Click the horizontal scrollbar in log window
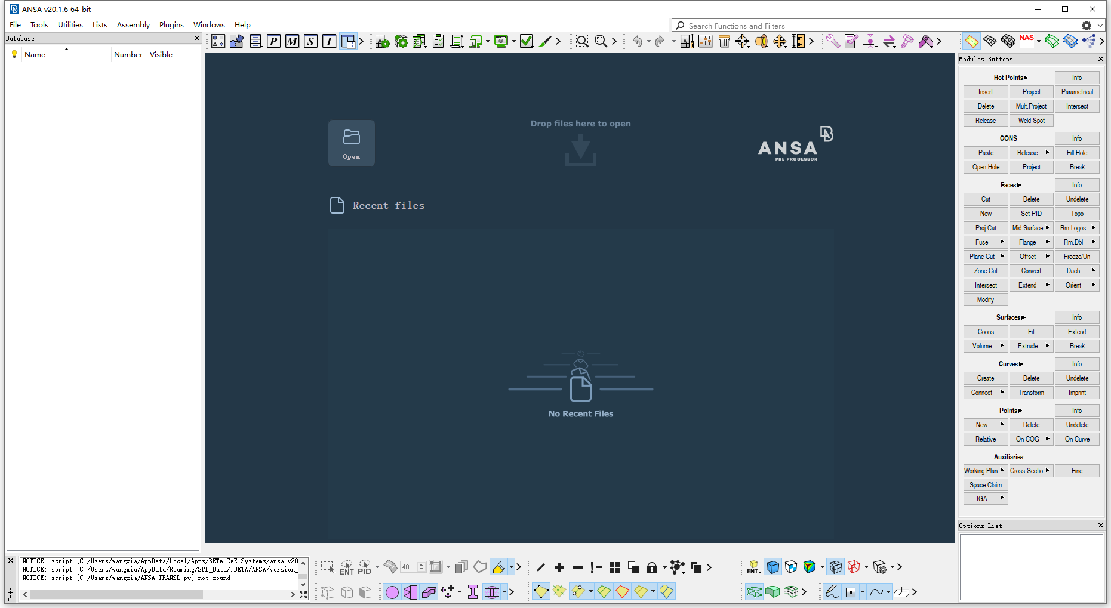This screenshot has height=608, width=1111. [116, 595]
